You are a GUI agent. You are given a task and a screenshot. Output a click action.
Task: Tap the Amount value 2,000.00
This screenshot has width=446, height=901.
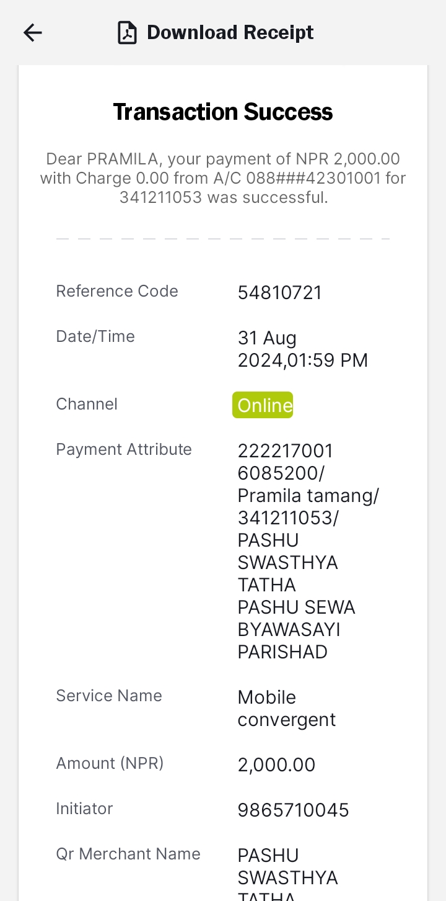point(277,765)
